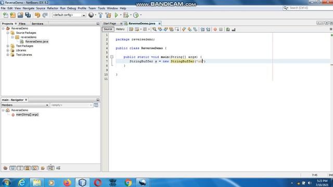Open the Tools menu

pyautogui.click(x=101, y=8)
